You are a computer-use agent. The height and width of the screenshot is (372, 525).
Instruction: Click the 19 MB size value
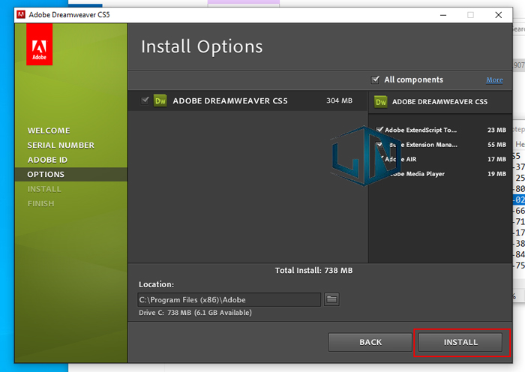click(496, 174)
